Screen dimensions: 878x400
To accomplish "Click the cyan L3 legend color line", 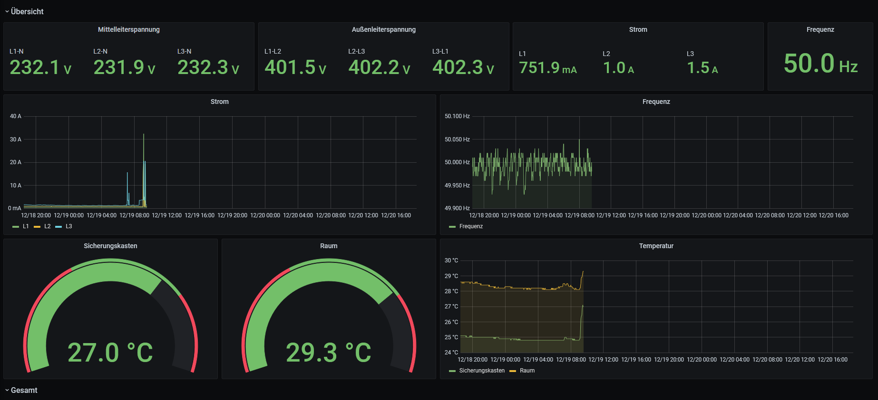I will tap(59, 227).
